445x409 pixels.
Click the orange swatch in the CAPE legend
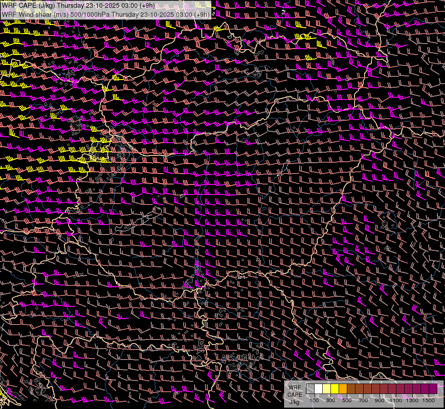click(343, 389)
